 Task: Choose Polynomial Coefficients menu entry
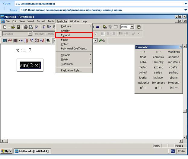tap(74, 48)
